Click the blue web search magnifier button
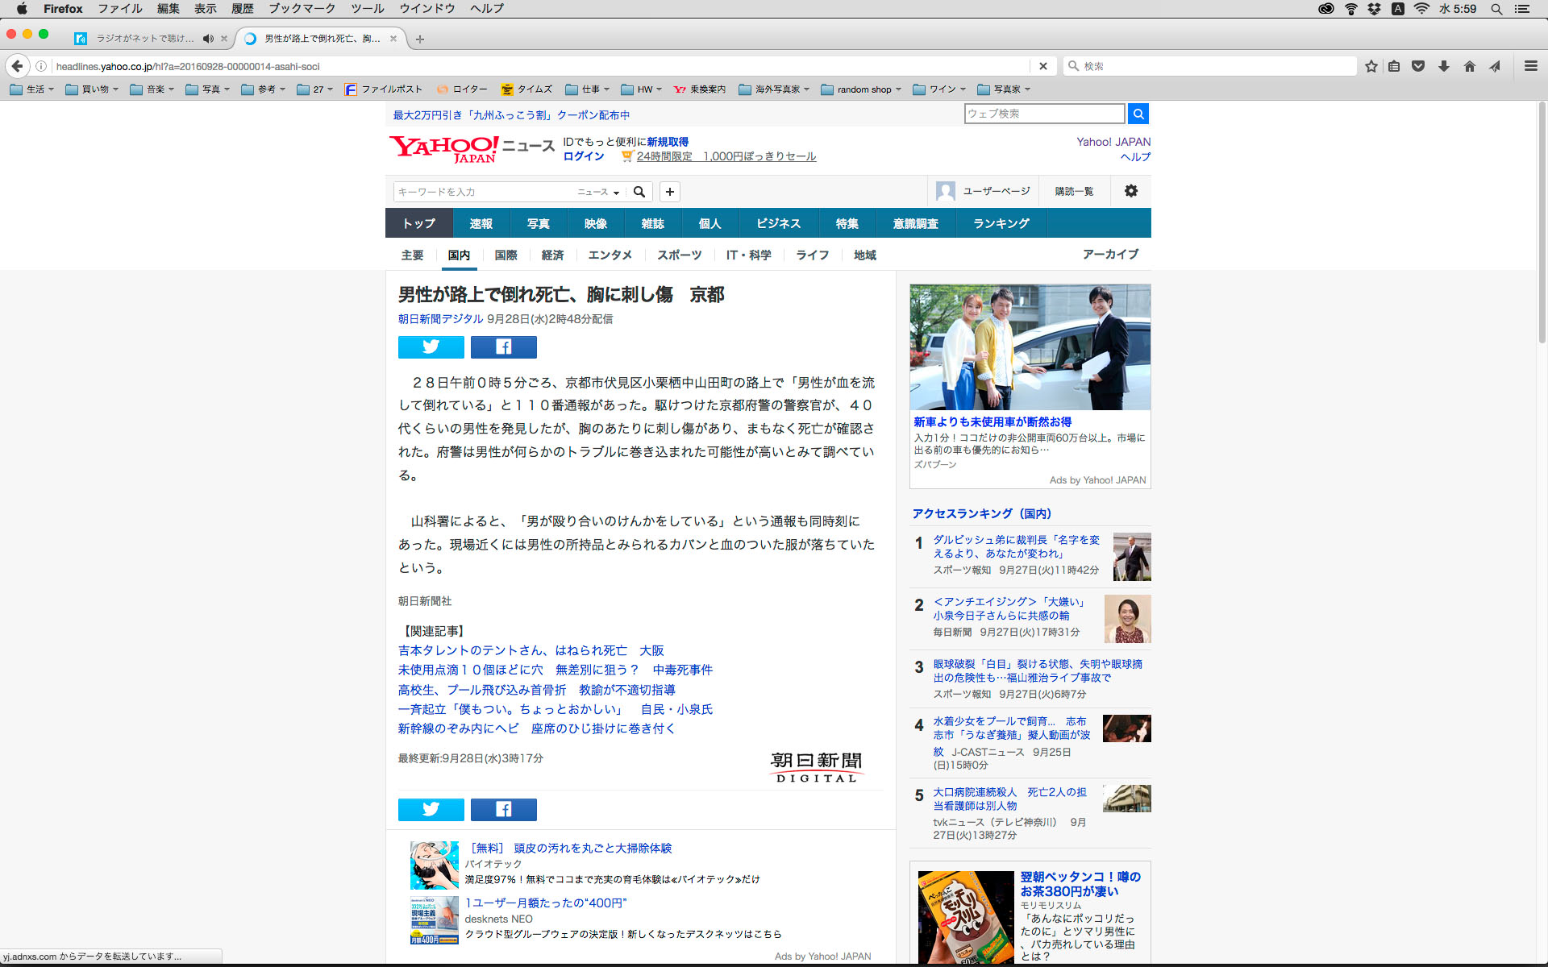This screenshot has width=1548, height=967. coord(1138,114)
